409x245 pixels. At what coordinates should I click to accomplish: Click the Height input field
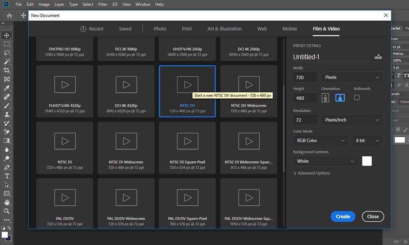306,98
